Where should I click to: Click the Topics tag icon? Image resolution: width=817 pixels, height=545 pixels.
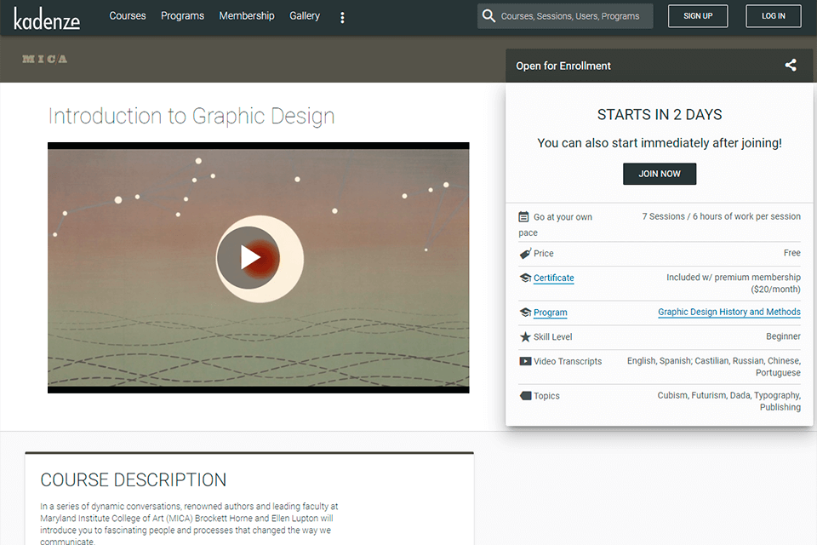pyautogui.click(x=524, y=396)
